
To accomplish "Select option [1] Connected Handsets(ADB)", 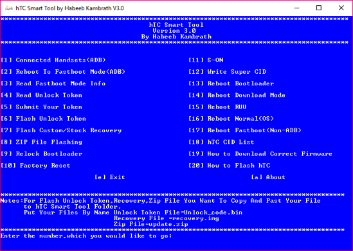I will click(53, 60).
